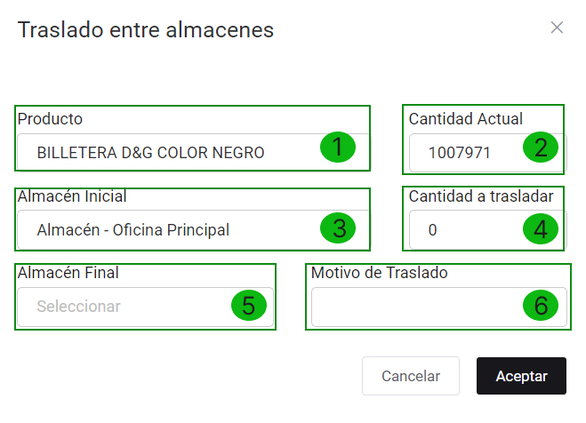The height and width of the screenshot is (423, 586).
Task: Open the Almacén Final Seleccionar dropdown
Action: click(x=124, y=307)
